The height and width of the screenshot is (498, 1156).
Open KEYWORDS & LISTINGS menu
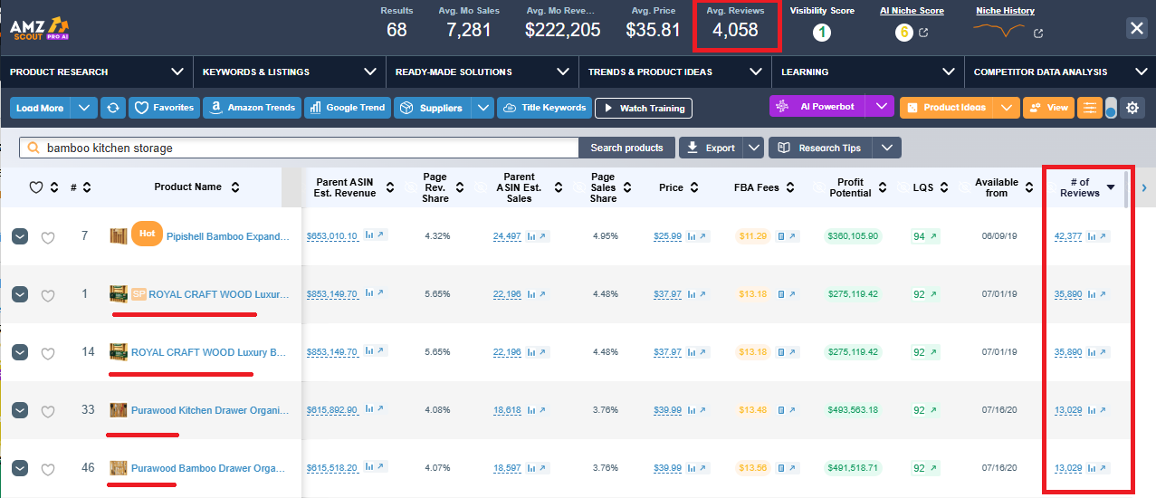(x=290, y=72)
